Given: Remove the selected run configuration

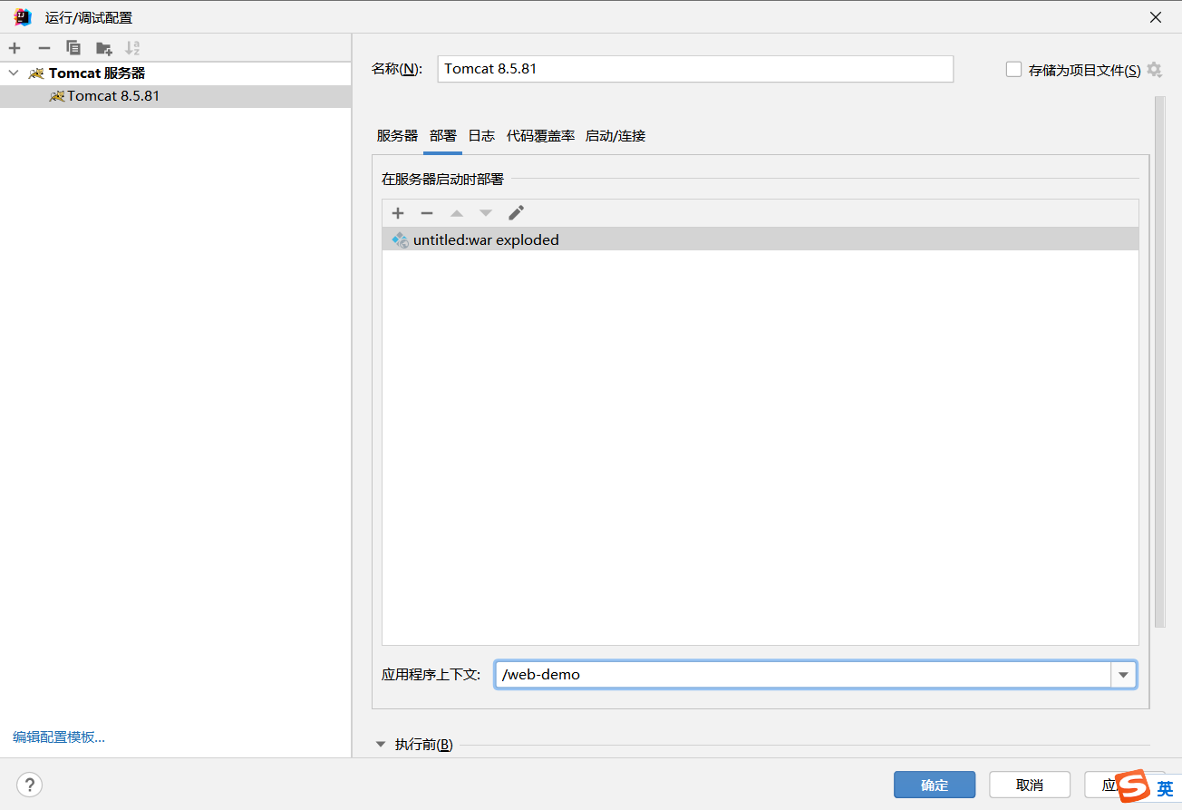Looking at the screenshot, I should (x=44, y=48).
